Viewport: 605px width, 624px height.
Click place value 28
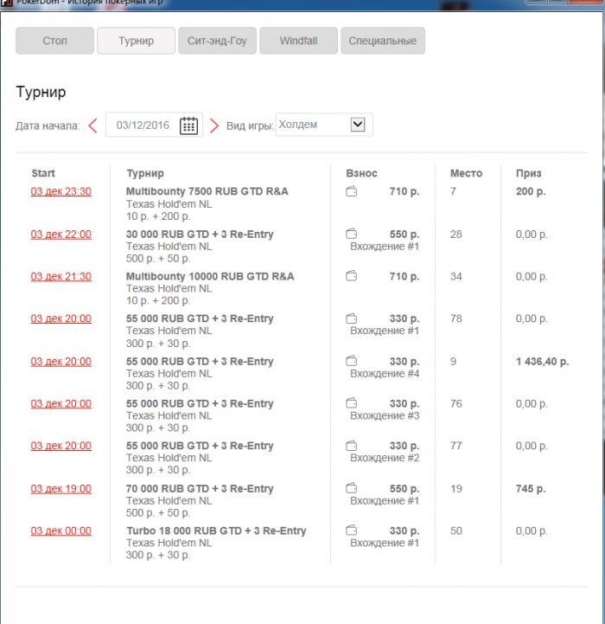456,234
